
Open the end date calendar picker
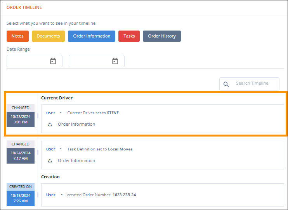(115, 61)
